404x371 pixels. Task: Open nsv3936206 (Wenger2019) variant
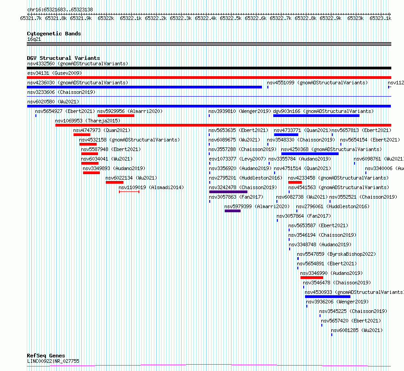337,302
